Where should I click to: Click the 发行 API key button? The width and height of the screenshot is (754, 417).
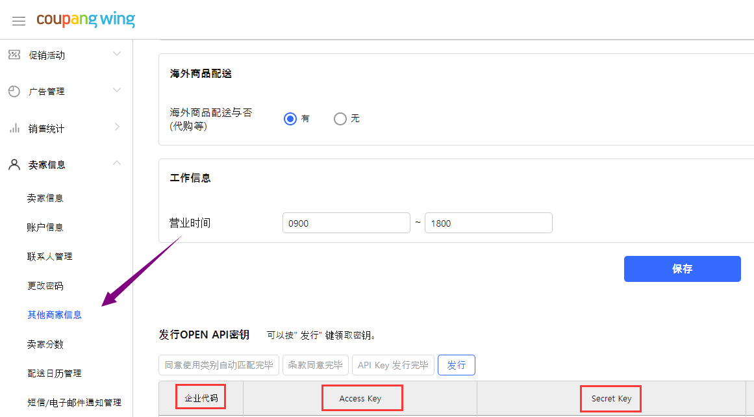pos(457,365)
